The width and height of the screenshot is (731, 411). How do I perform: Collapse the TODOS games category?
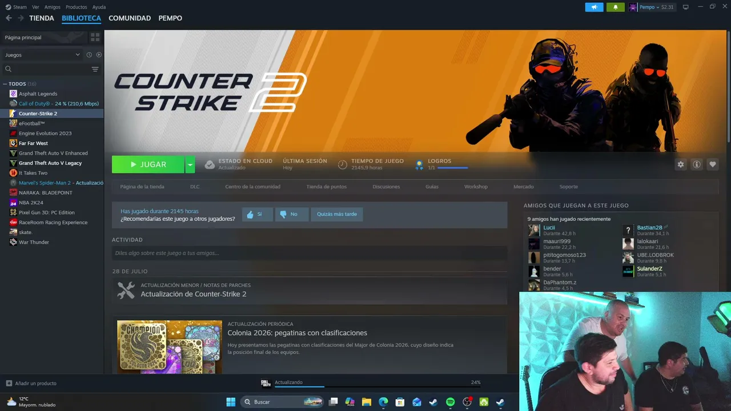click(x=5, y=84)
